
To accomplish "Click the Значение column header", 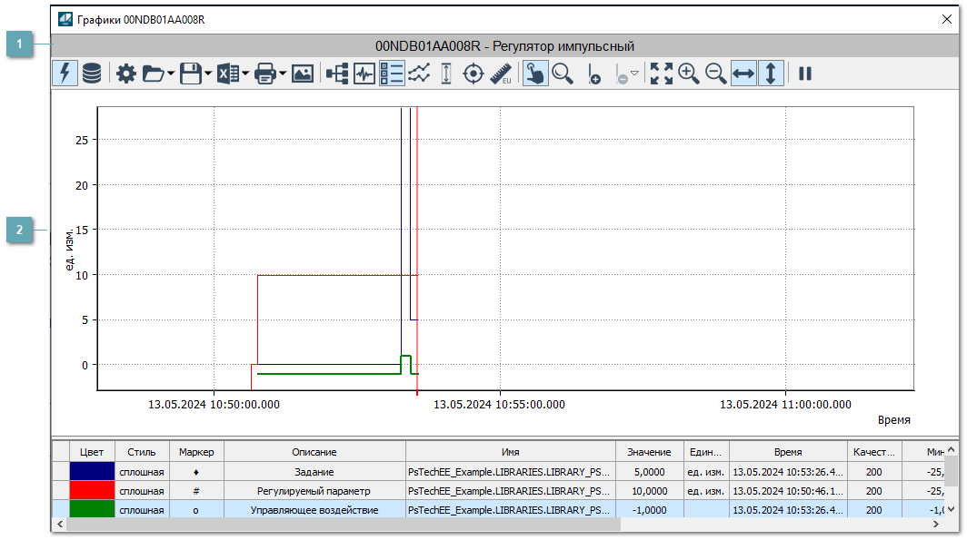I will click(x=649, y=451).
